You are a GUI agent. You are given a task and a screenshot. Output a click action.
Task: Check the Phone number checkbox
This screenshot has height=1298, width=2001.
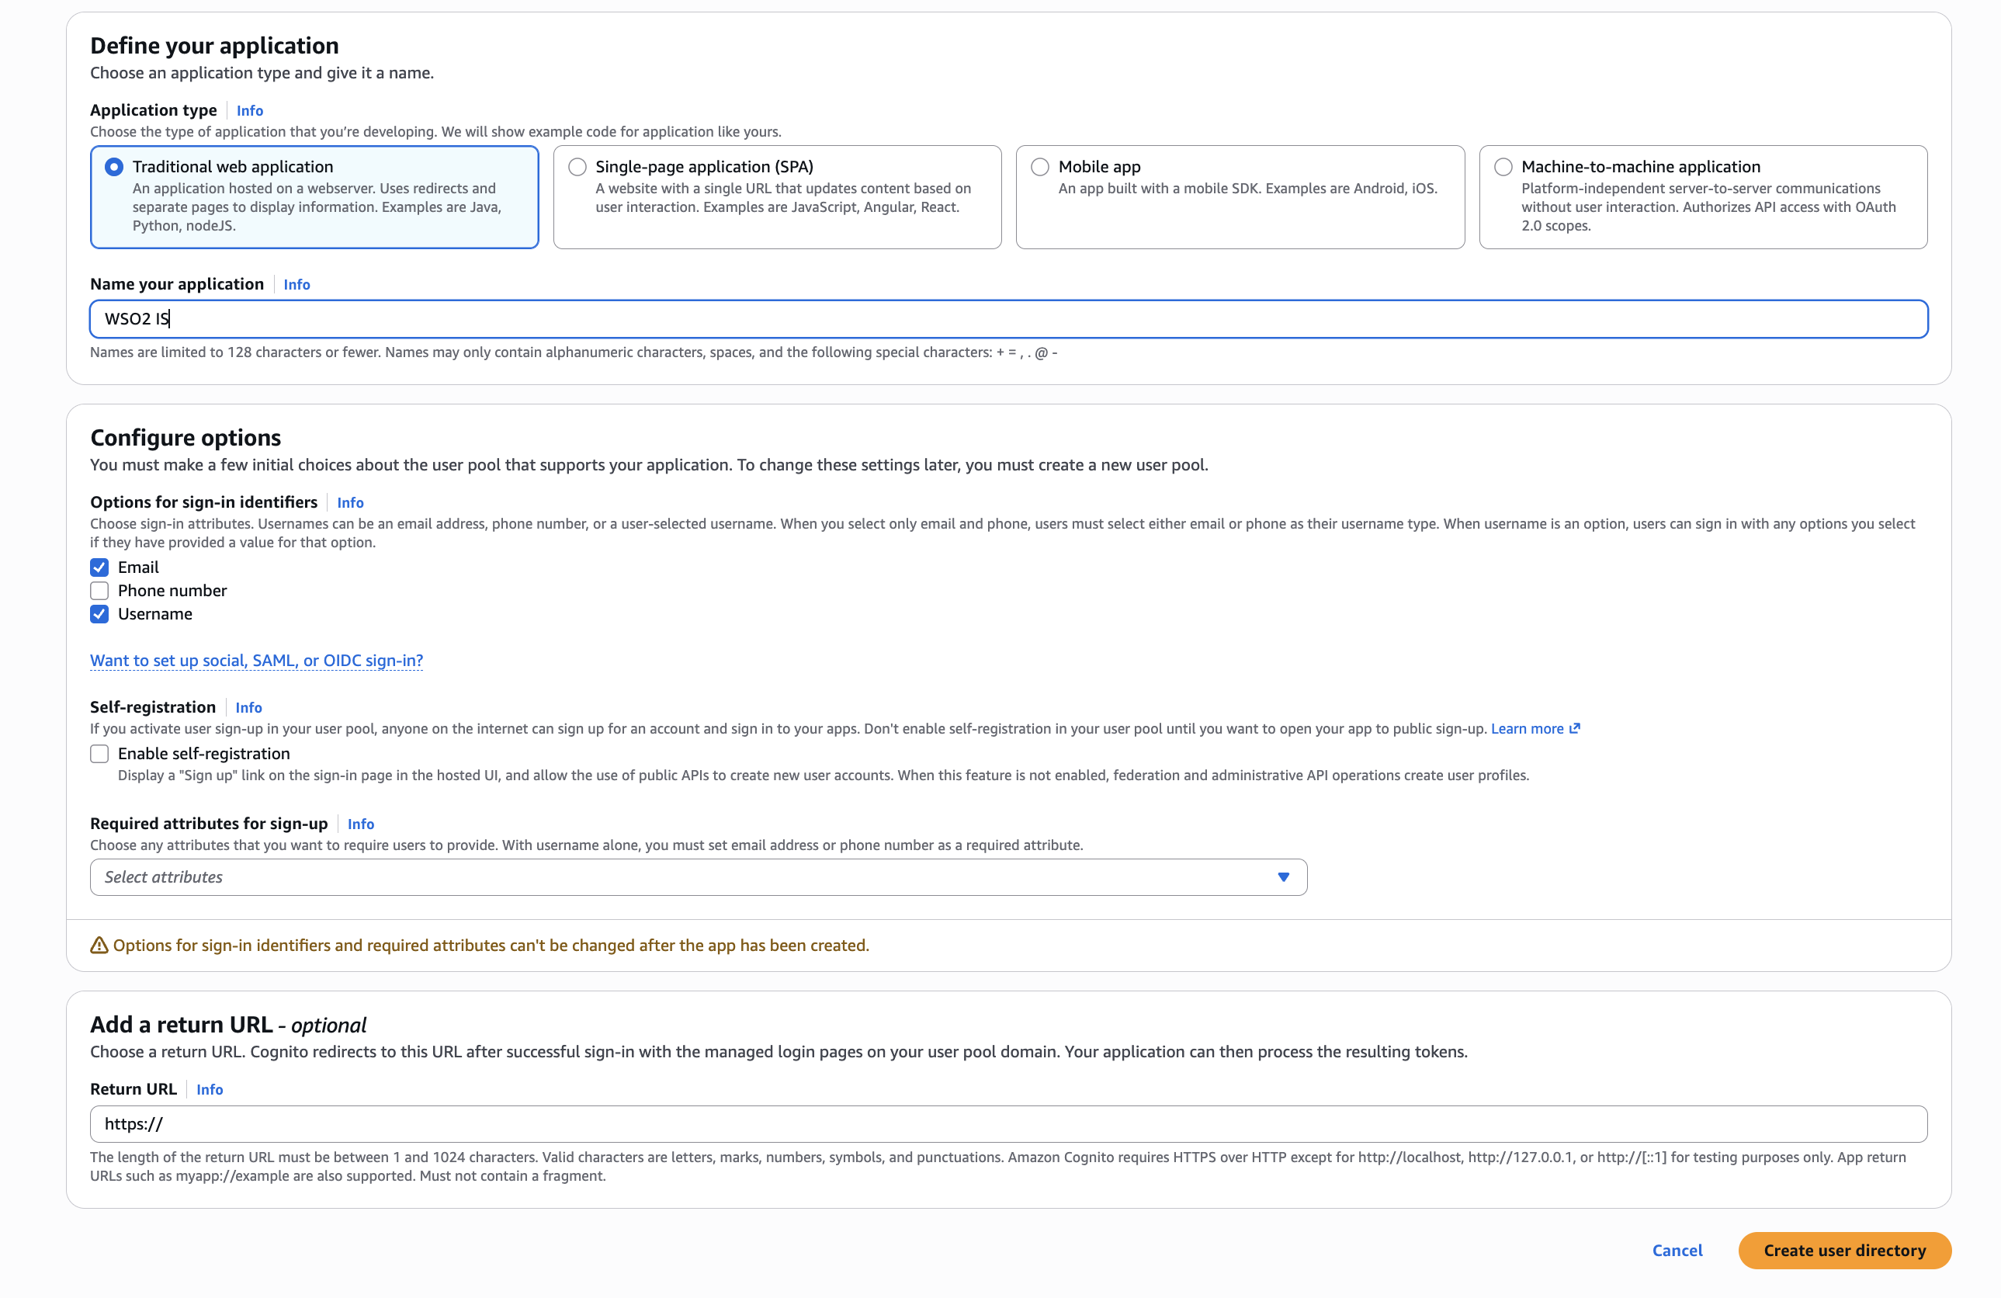99,591
